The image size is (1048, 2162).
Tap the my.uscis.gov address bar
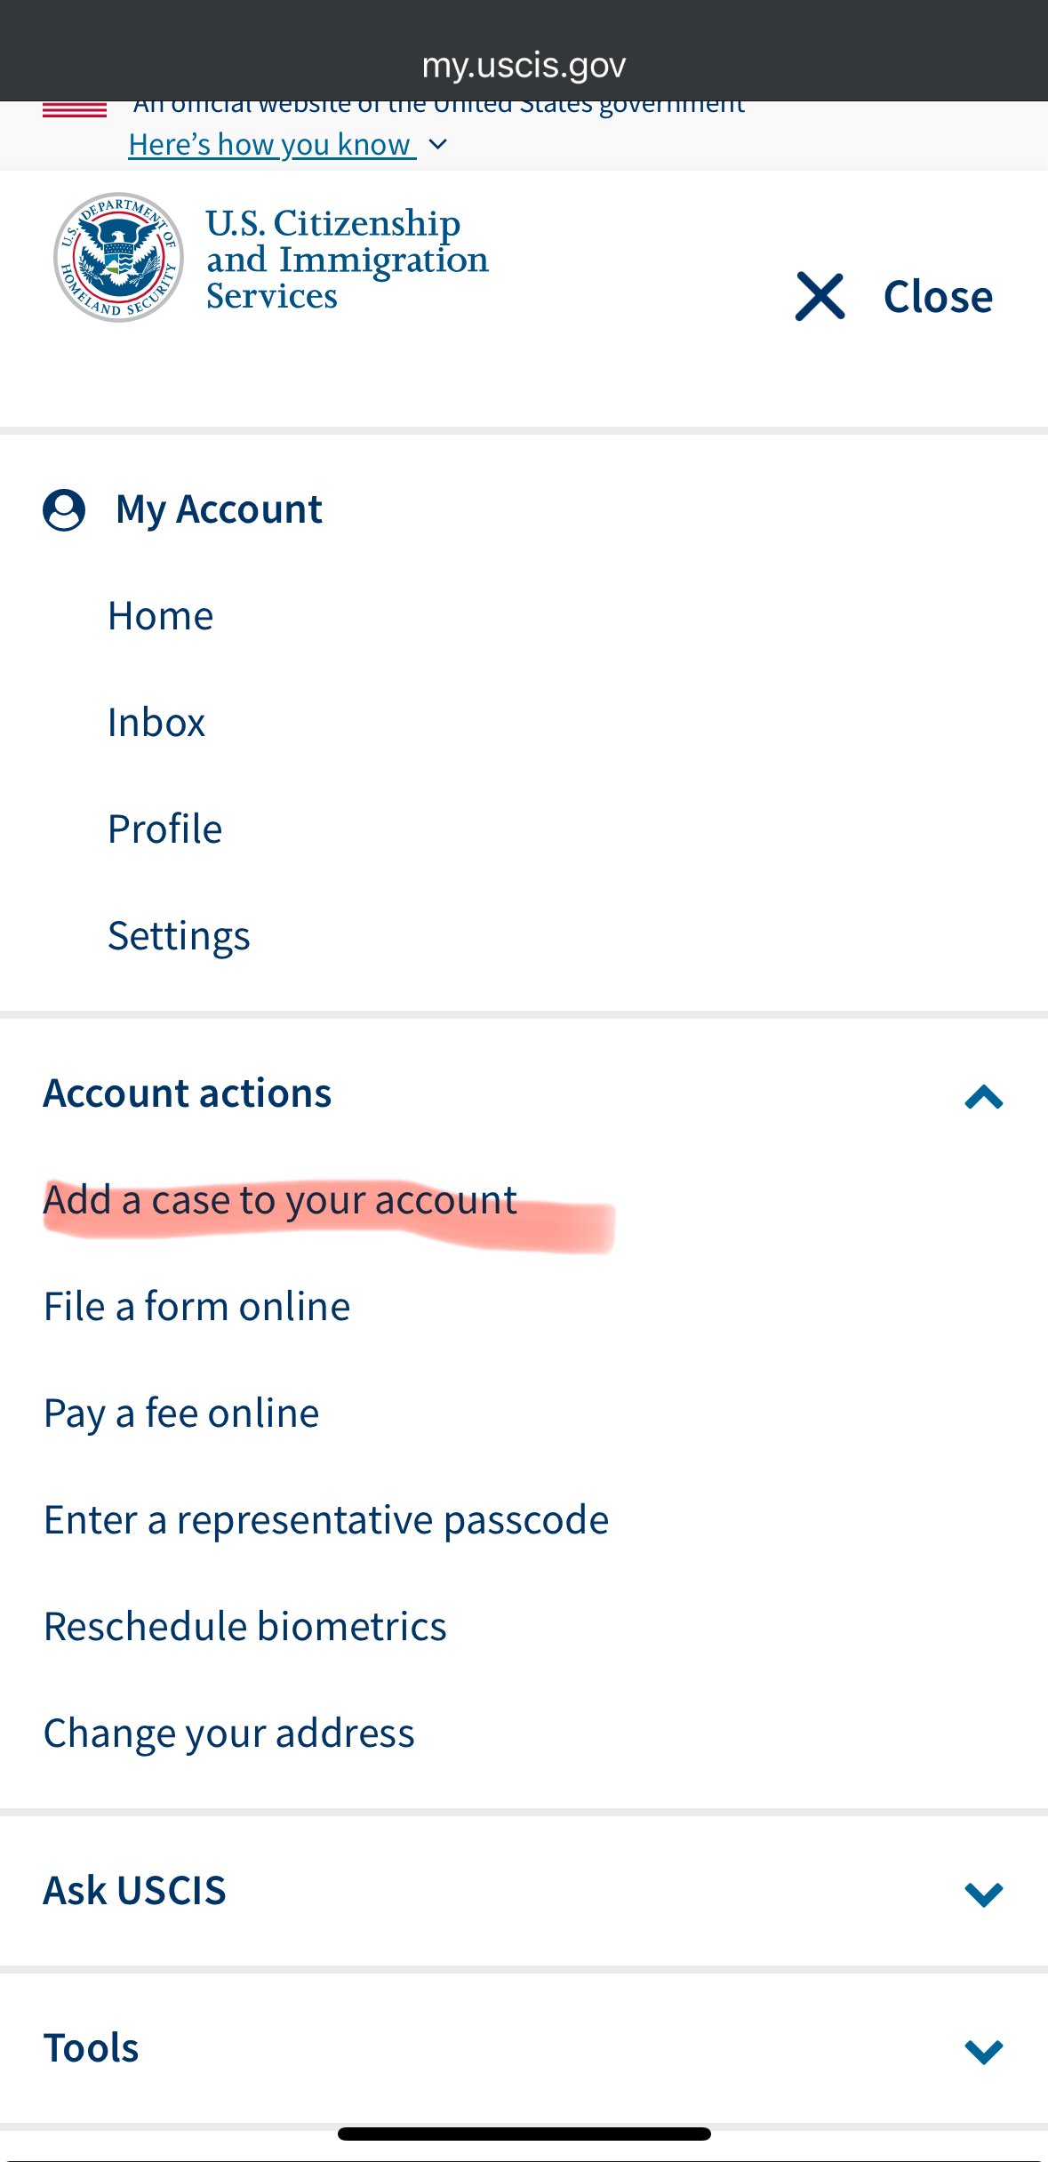click(x=524, y=65)
